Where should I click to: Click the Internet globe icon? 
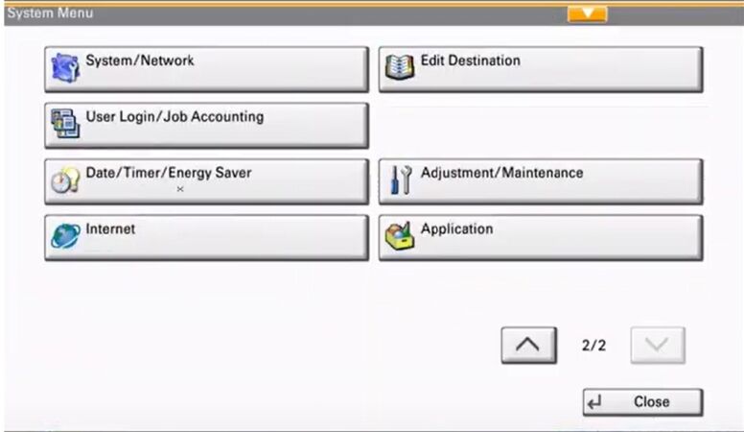pos(66,236)
